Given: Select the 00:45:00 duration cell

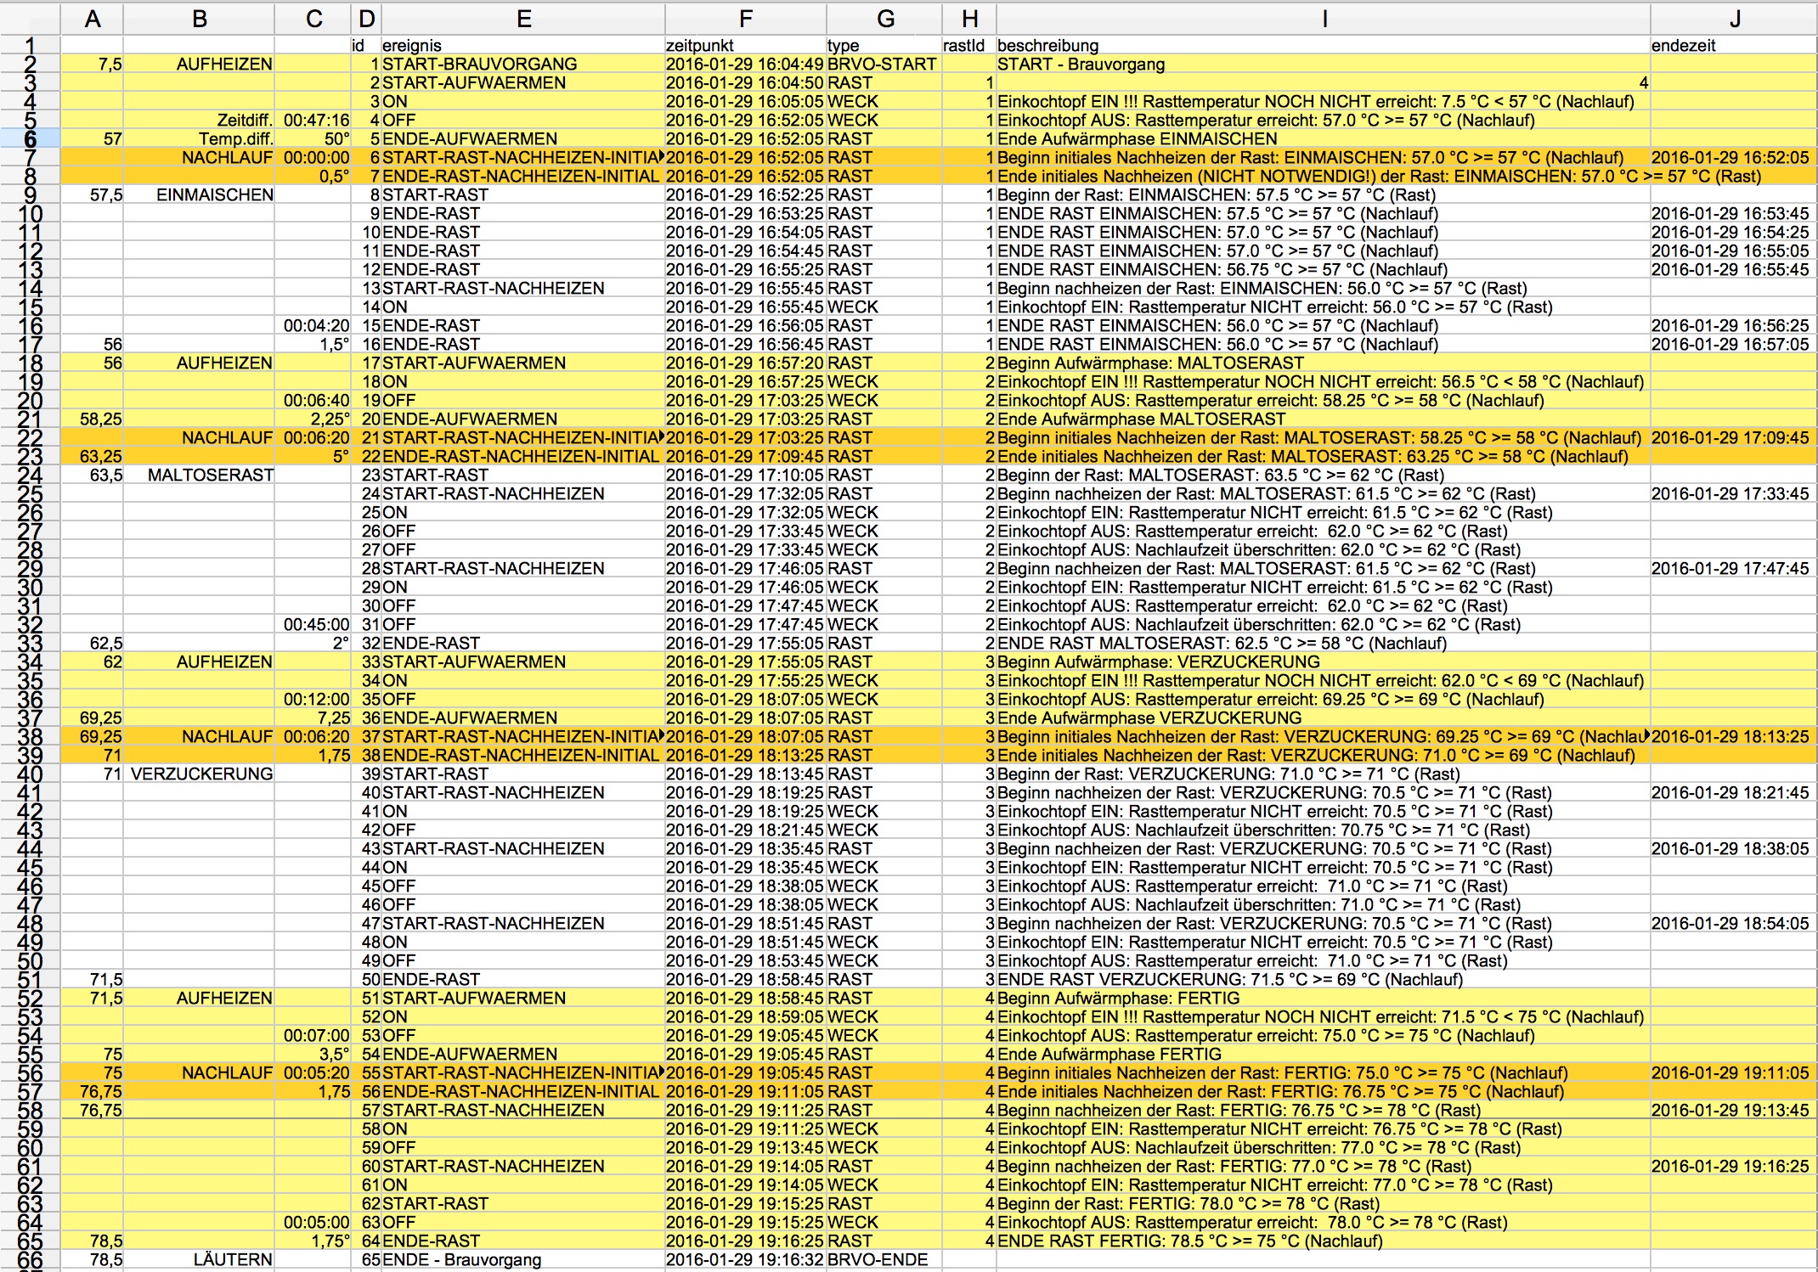Looking at the screenshot, I should pos(313,624).
